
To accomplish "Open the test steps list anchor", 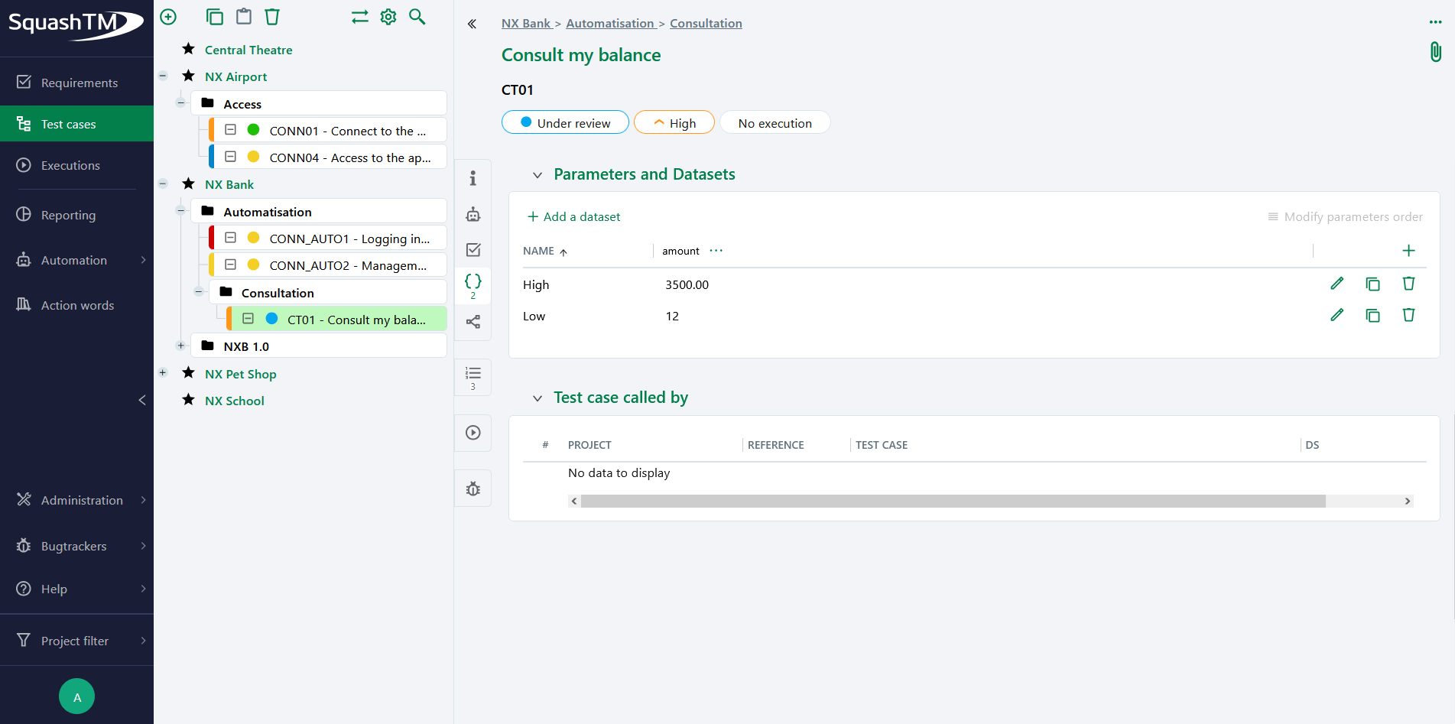I will (473, 377).
